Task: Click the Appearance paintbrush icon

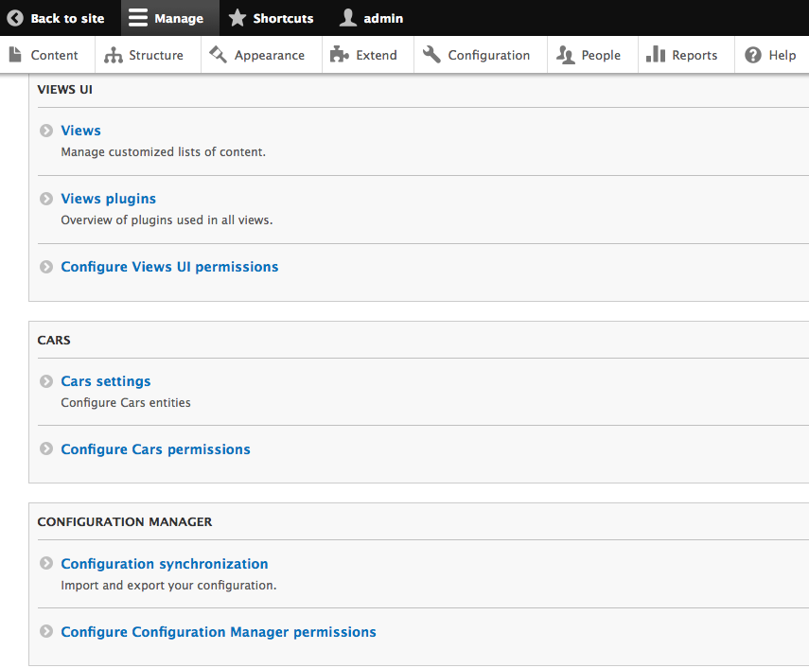Action: coord(219,55)
